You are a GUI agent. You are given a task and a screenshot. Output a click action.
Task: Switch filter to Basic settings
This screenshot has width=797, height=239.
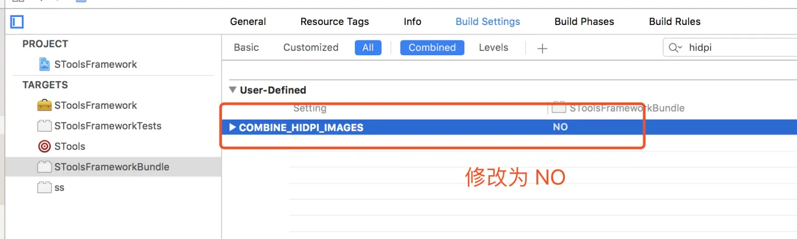246,47
